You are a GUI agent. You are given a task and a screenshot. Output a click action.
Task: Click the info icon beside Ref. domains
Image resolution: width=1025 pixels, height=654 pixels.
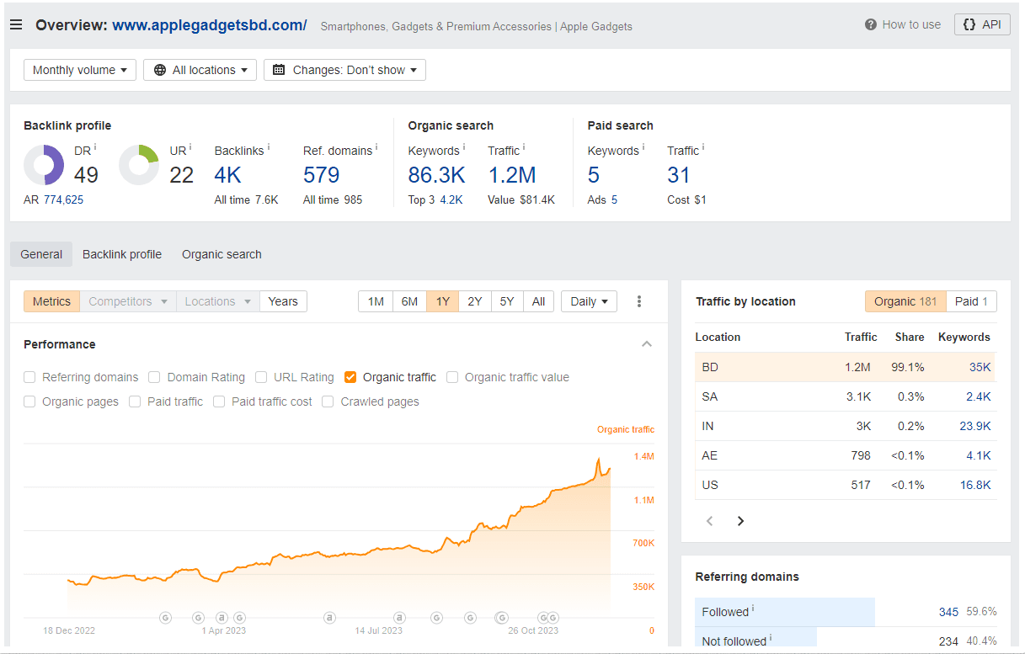376,147
